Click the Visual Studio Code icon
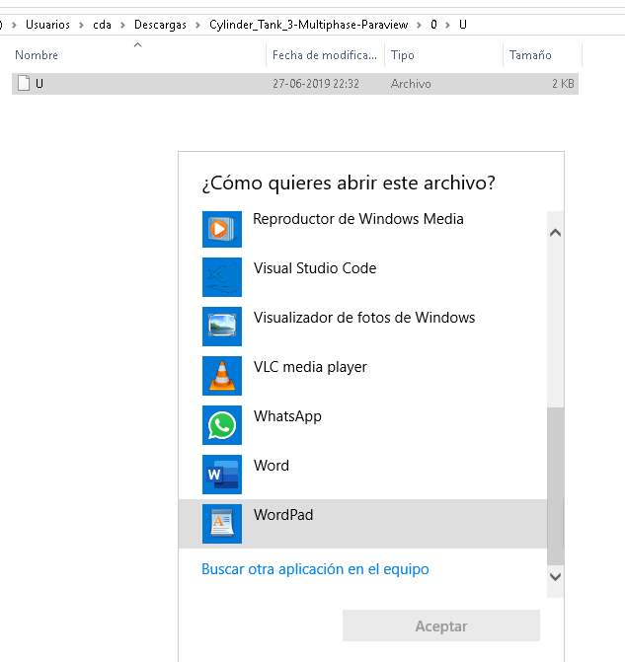Viewport: 625px width, 662px height. point(222,277)
